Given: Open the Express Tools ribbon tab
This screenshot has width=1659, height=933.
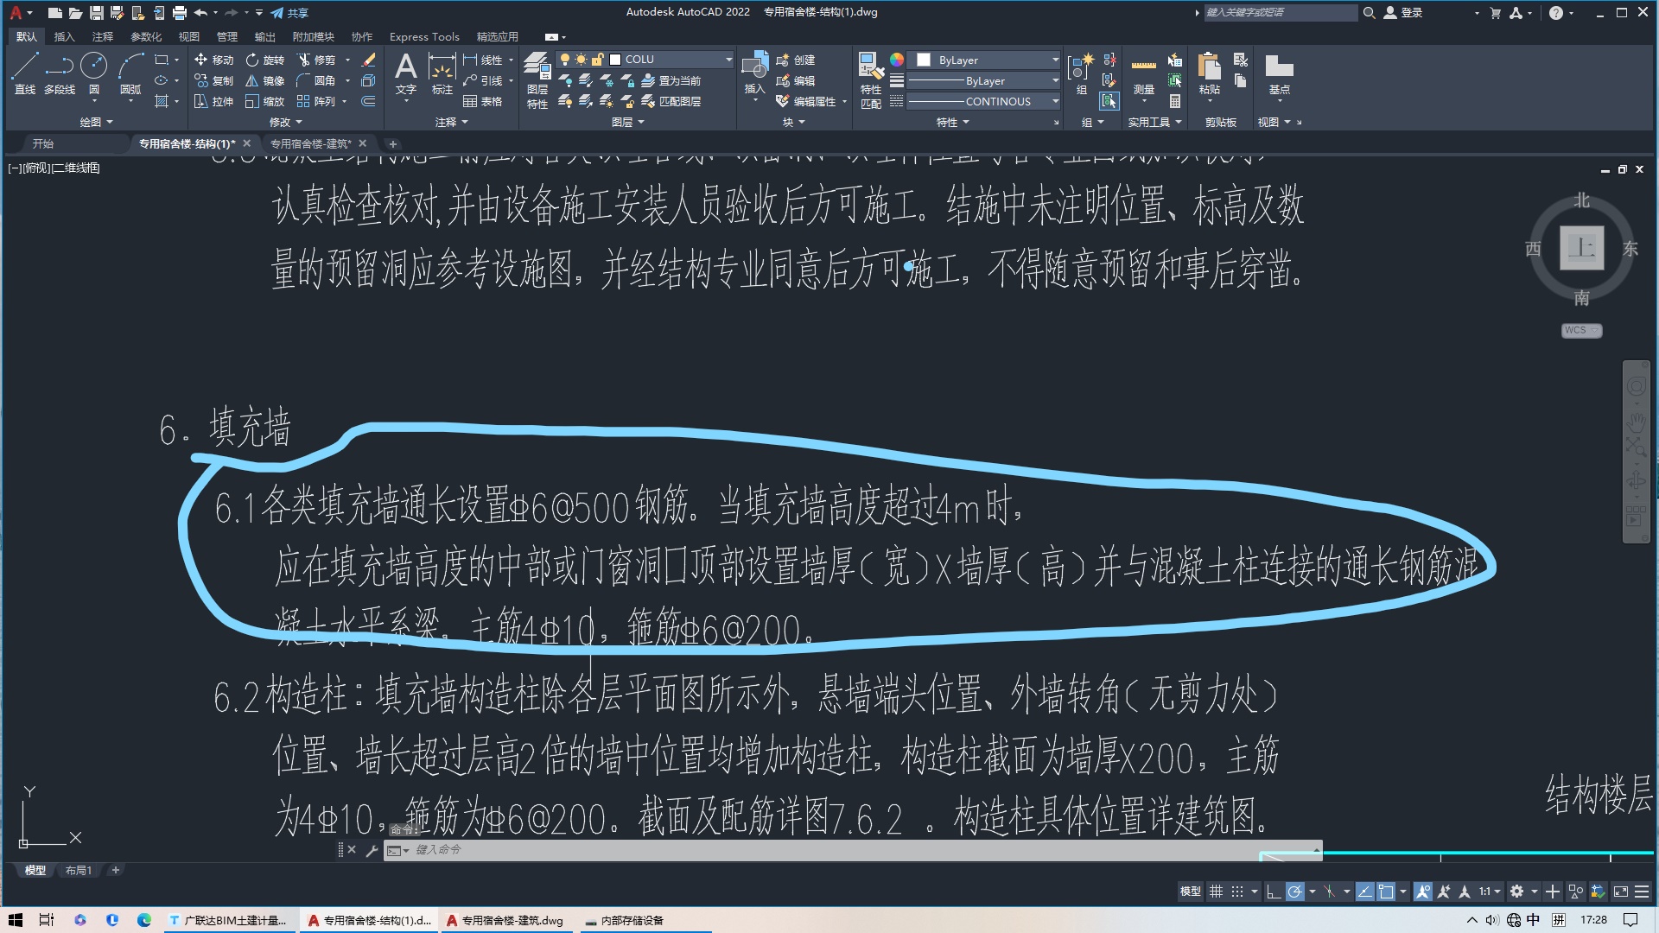Looking at the screenshot, I should click(424, 36).
